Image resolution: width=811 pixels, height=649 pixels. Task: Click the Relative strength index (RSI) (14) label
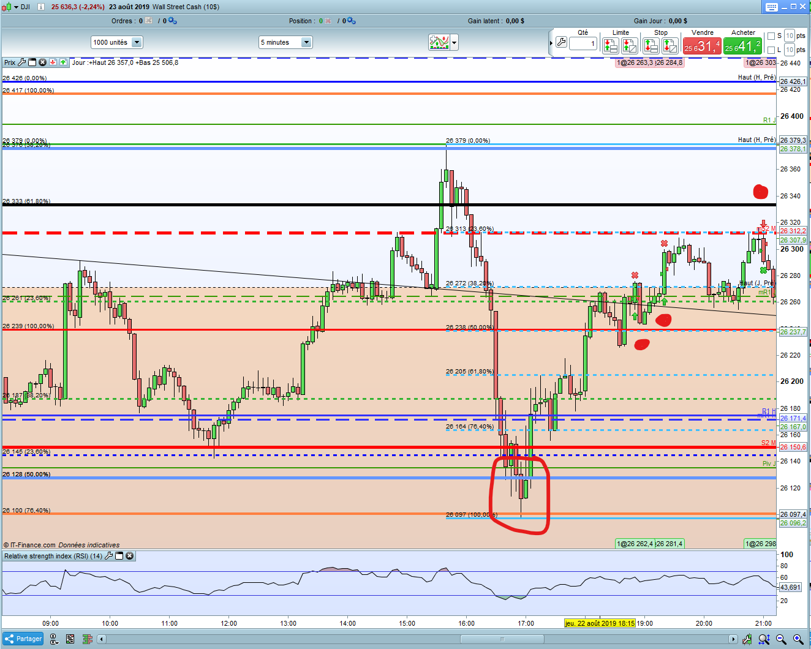pyautogui.click(x=53, y=556)
